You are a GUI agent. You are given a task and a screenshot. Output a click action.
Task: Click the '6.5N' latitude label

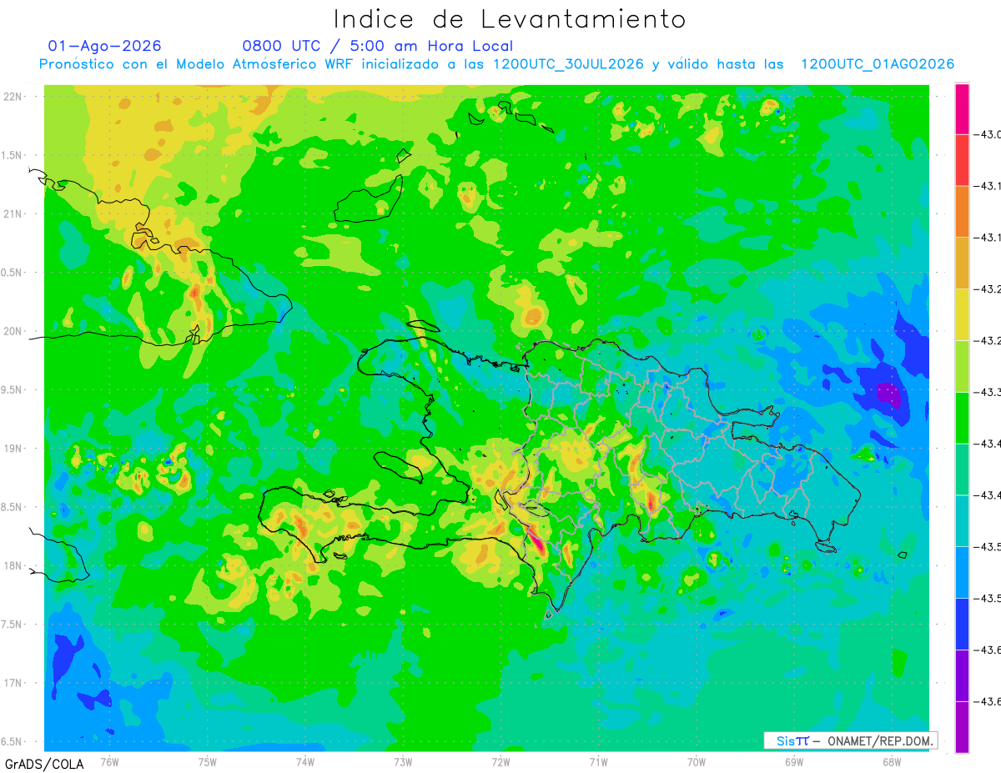pos(12,741)
